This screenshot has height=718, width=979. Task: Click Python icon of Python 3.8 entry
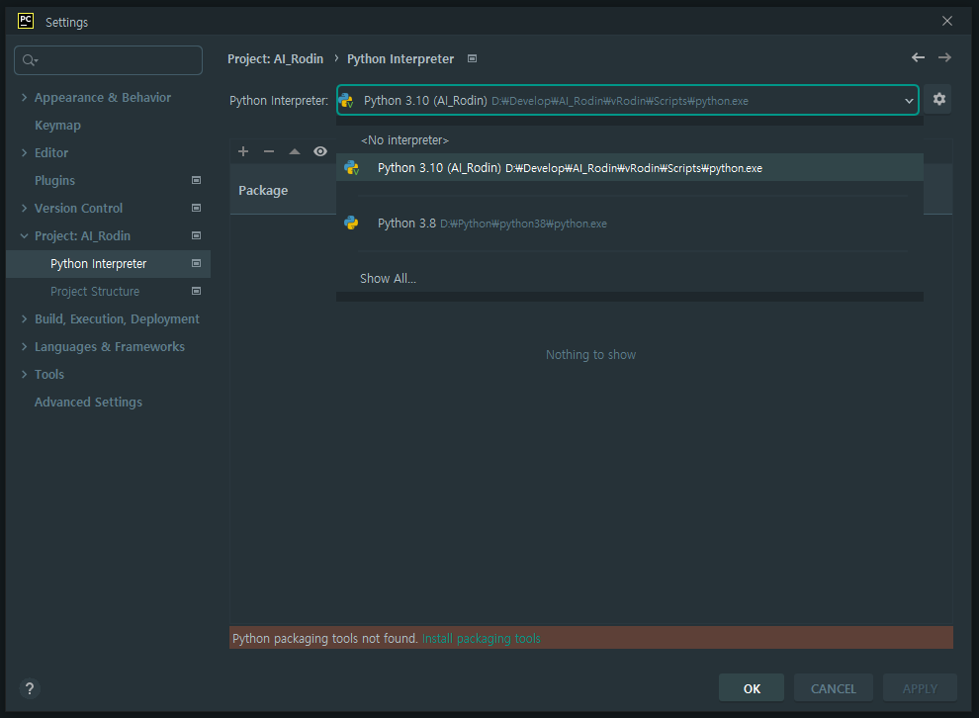pyautogui.click(x=351, y=223)
